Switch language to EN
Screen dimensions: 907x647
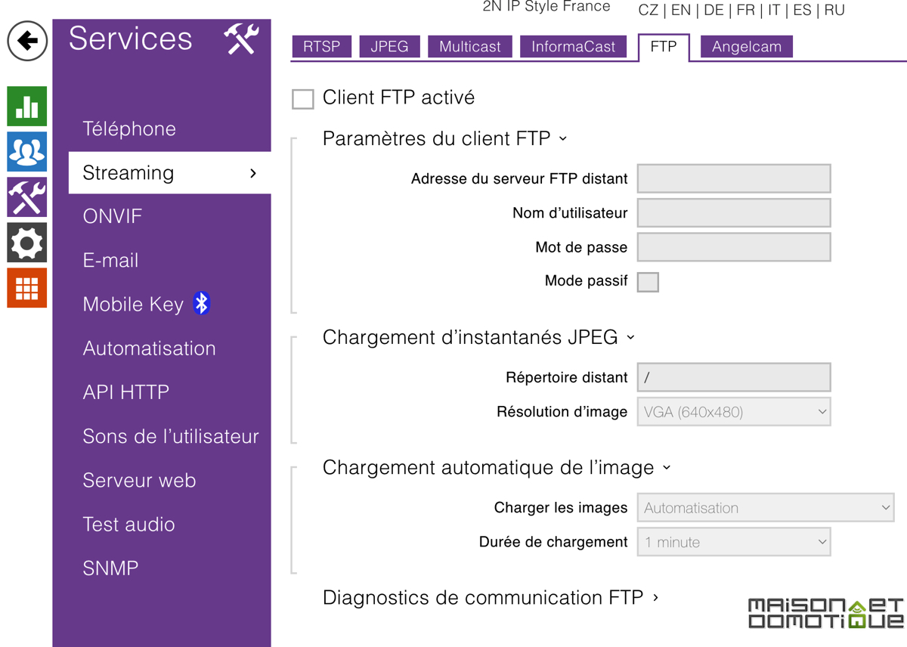[681, 11]
